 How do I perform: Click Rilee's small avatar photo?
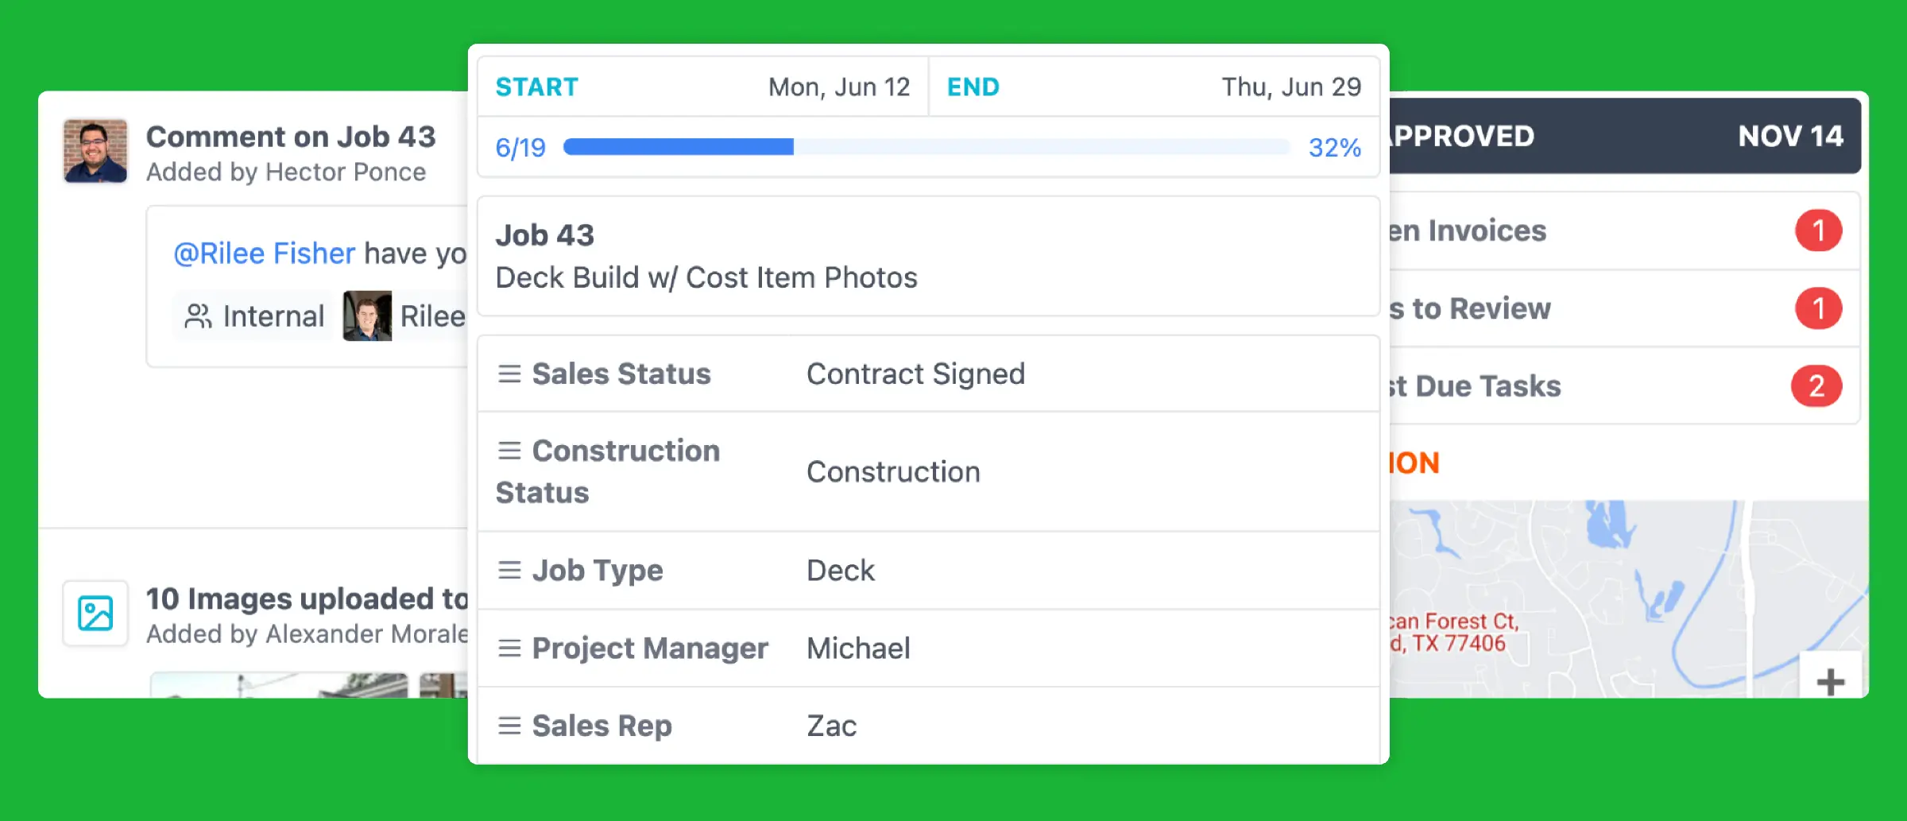(x=367, y=316)
